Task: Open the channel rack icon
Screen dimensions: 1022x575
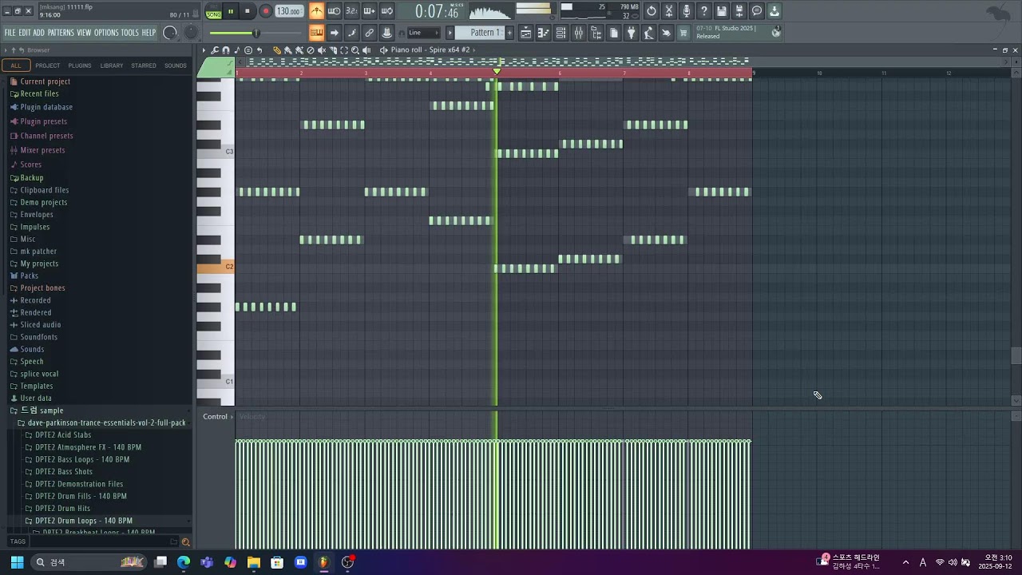Action: click(561, 33)
